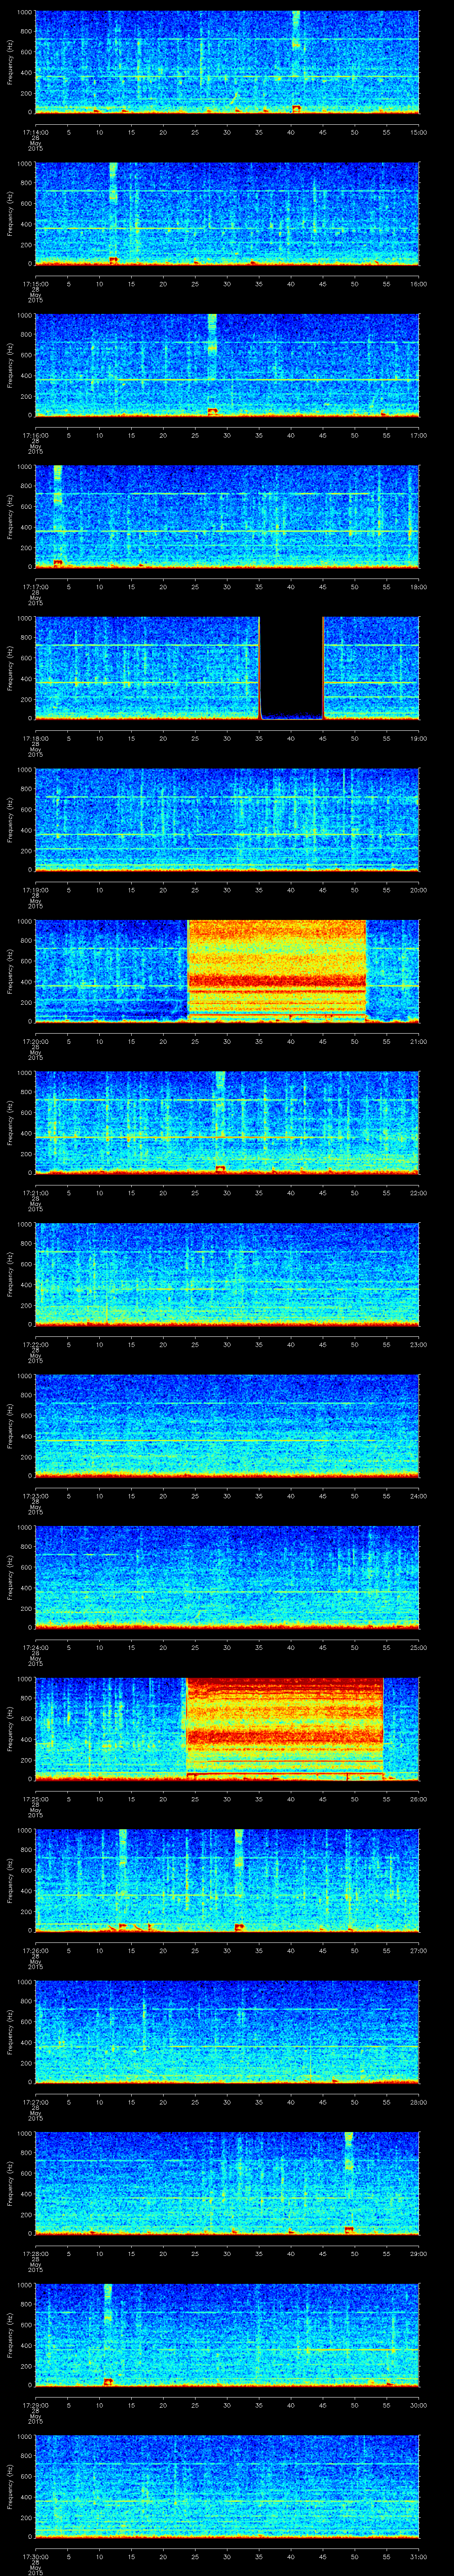Select the 17:19:00 start time label
The image size is (454, 2576).
[35, 889]
